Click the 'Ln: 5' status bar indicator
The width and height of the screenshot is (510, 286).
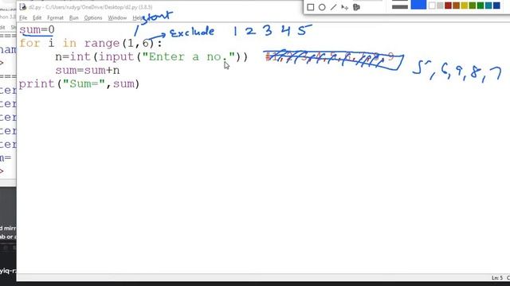pos(497,278)
